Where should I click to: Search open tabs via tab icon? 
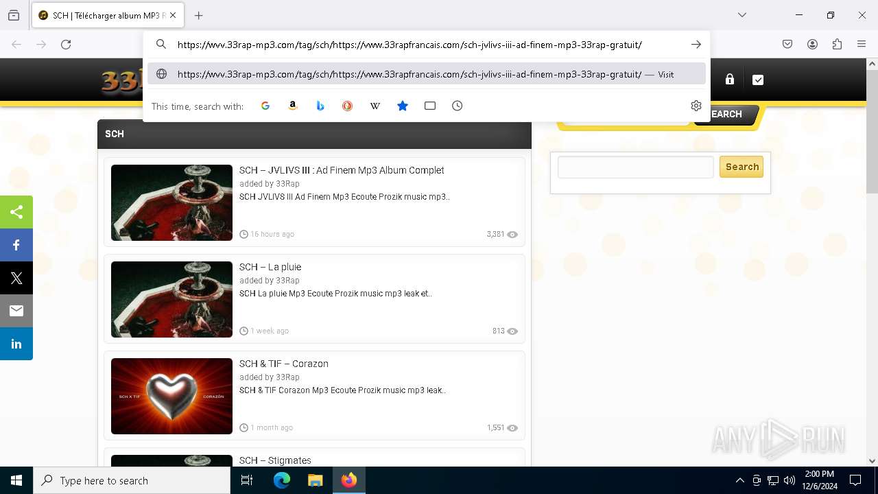point(430,106)
